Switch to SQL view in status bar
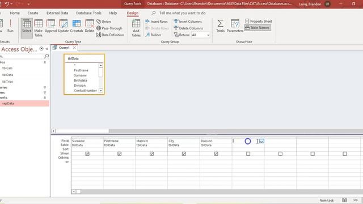The image size is (363, 204). tap(356, 200)
